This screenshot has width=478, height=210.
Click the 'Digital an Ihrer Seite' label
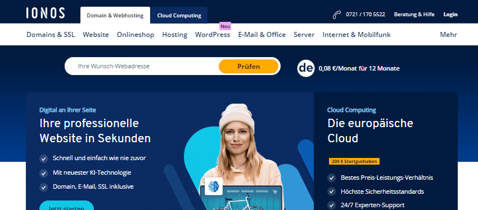point(67,110)
